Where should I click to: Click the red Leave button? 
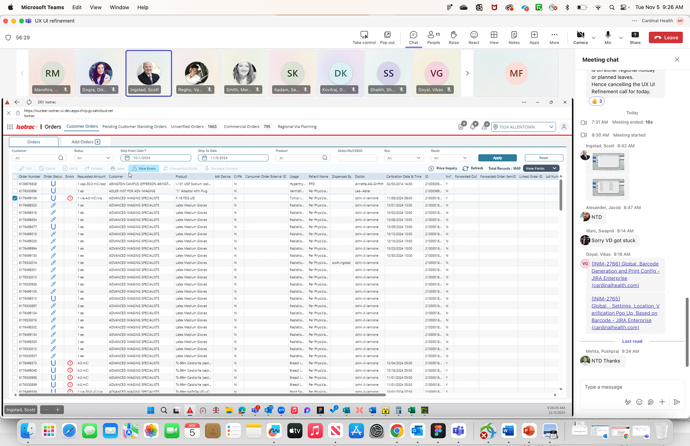(x=666, y=37)
